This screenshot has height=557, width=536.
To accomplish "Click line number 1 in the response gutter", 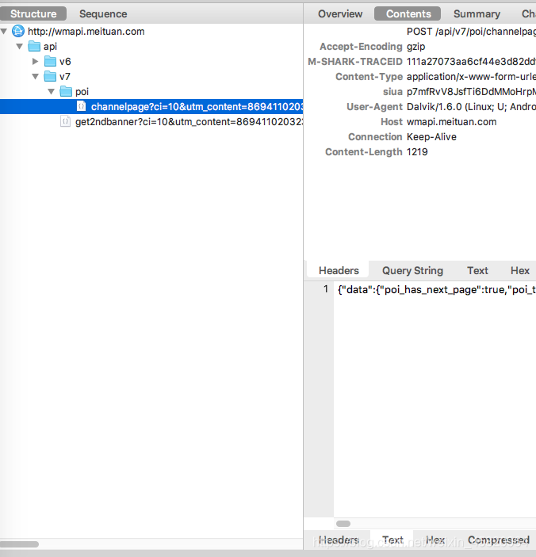I will click(326, 289).
